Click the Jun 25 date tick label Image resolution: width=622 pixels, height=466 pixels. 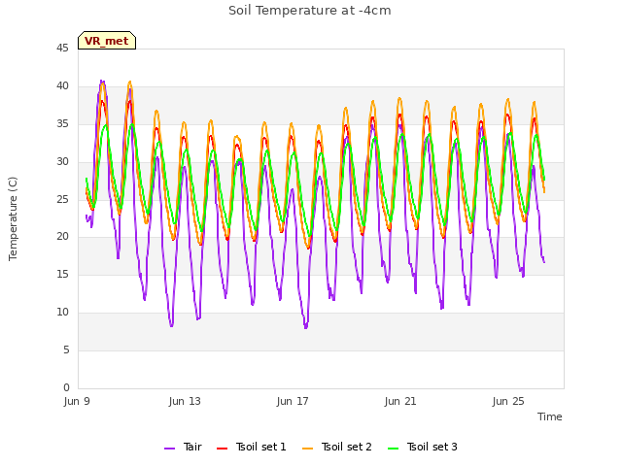[x=508, y=401]
